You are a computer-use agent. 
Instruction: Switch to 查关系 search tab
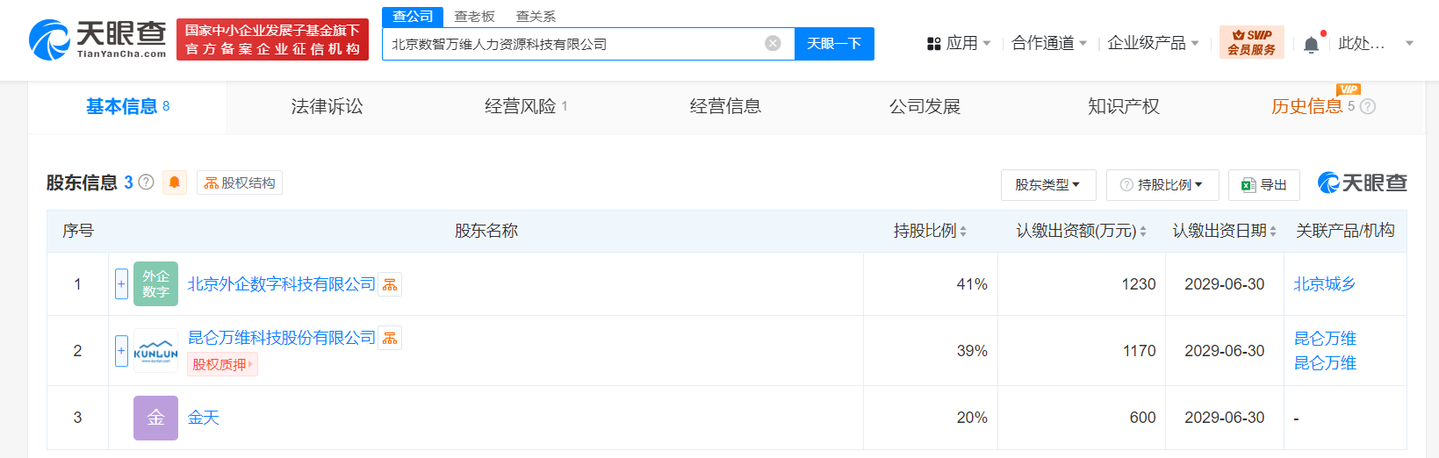(536, 17)
